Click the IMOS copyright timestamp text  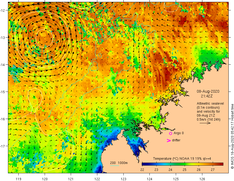(232, 136)
